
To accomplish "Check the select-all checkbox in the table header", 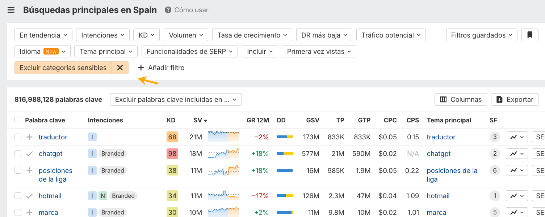I will pos(18,120).
